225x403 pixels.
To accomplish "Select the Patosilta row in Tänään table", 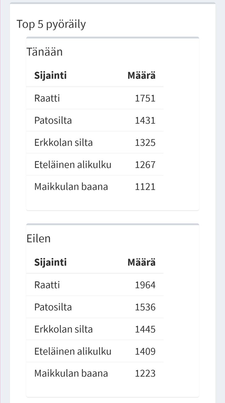I will (95, 120).
